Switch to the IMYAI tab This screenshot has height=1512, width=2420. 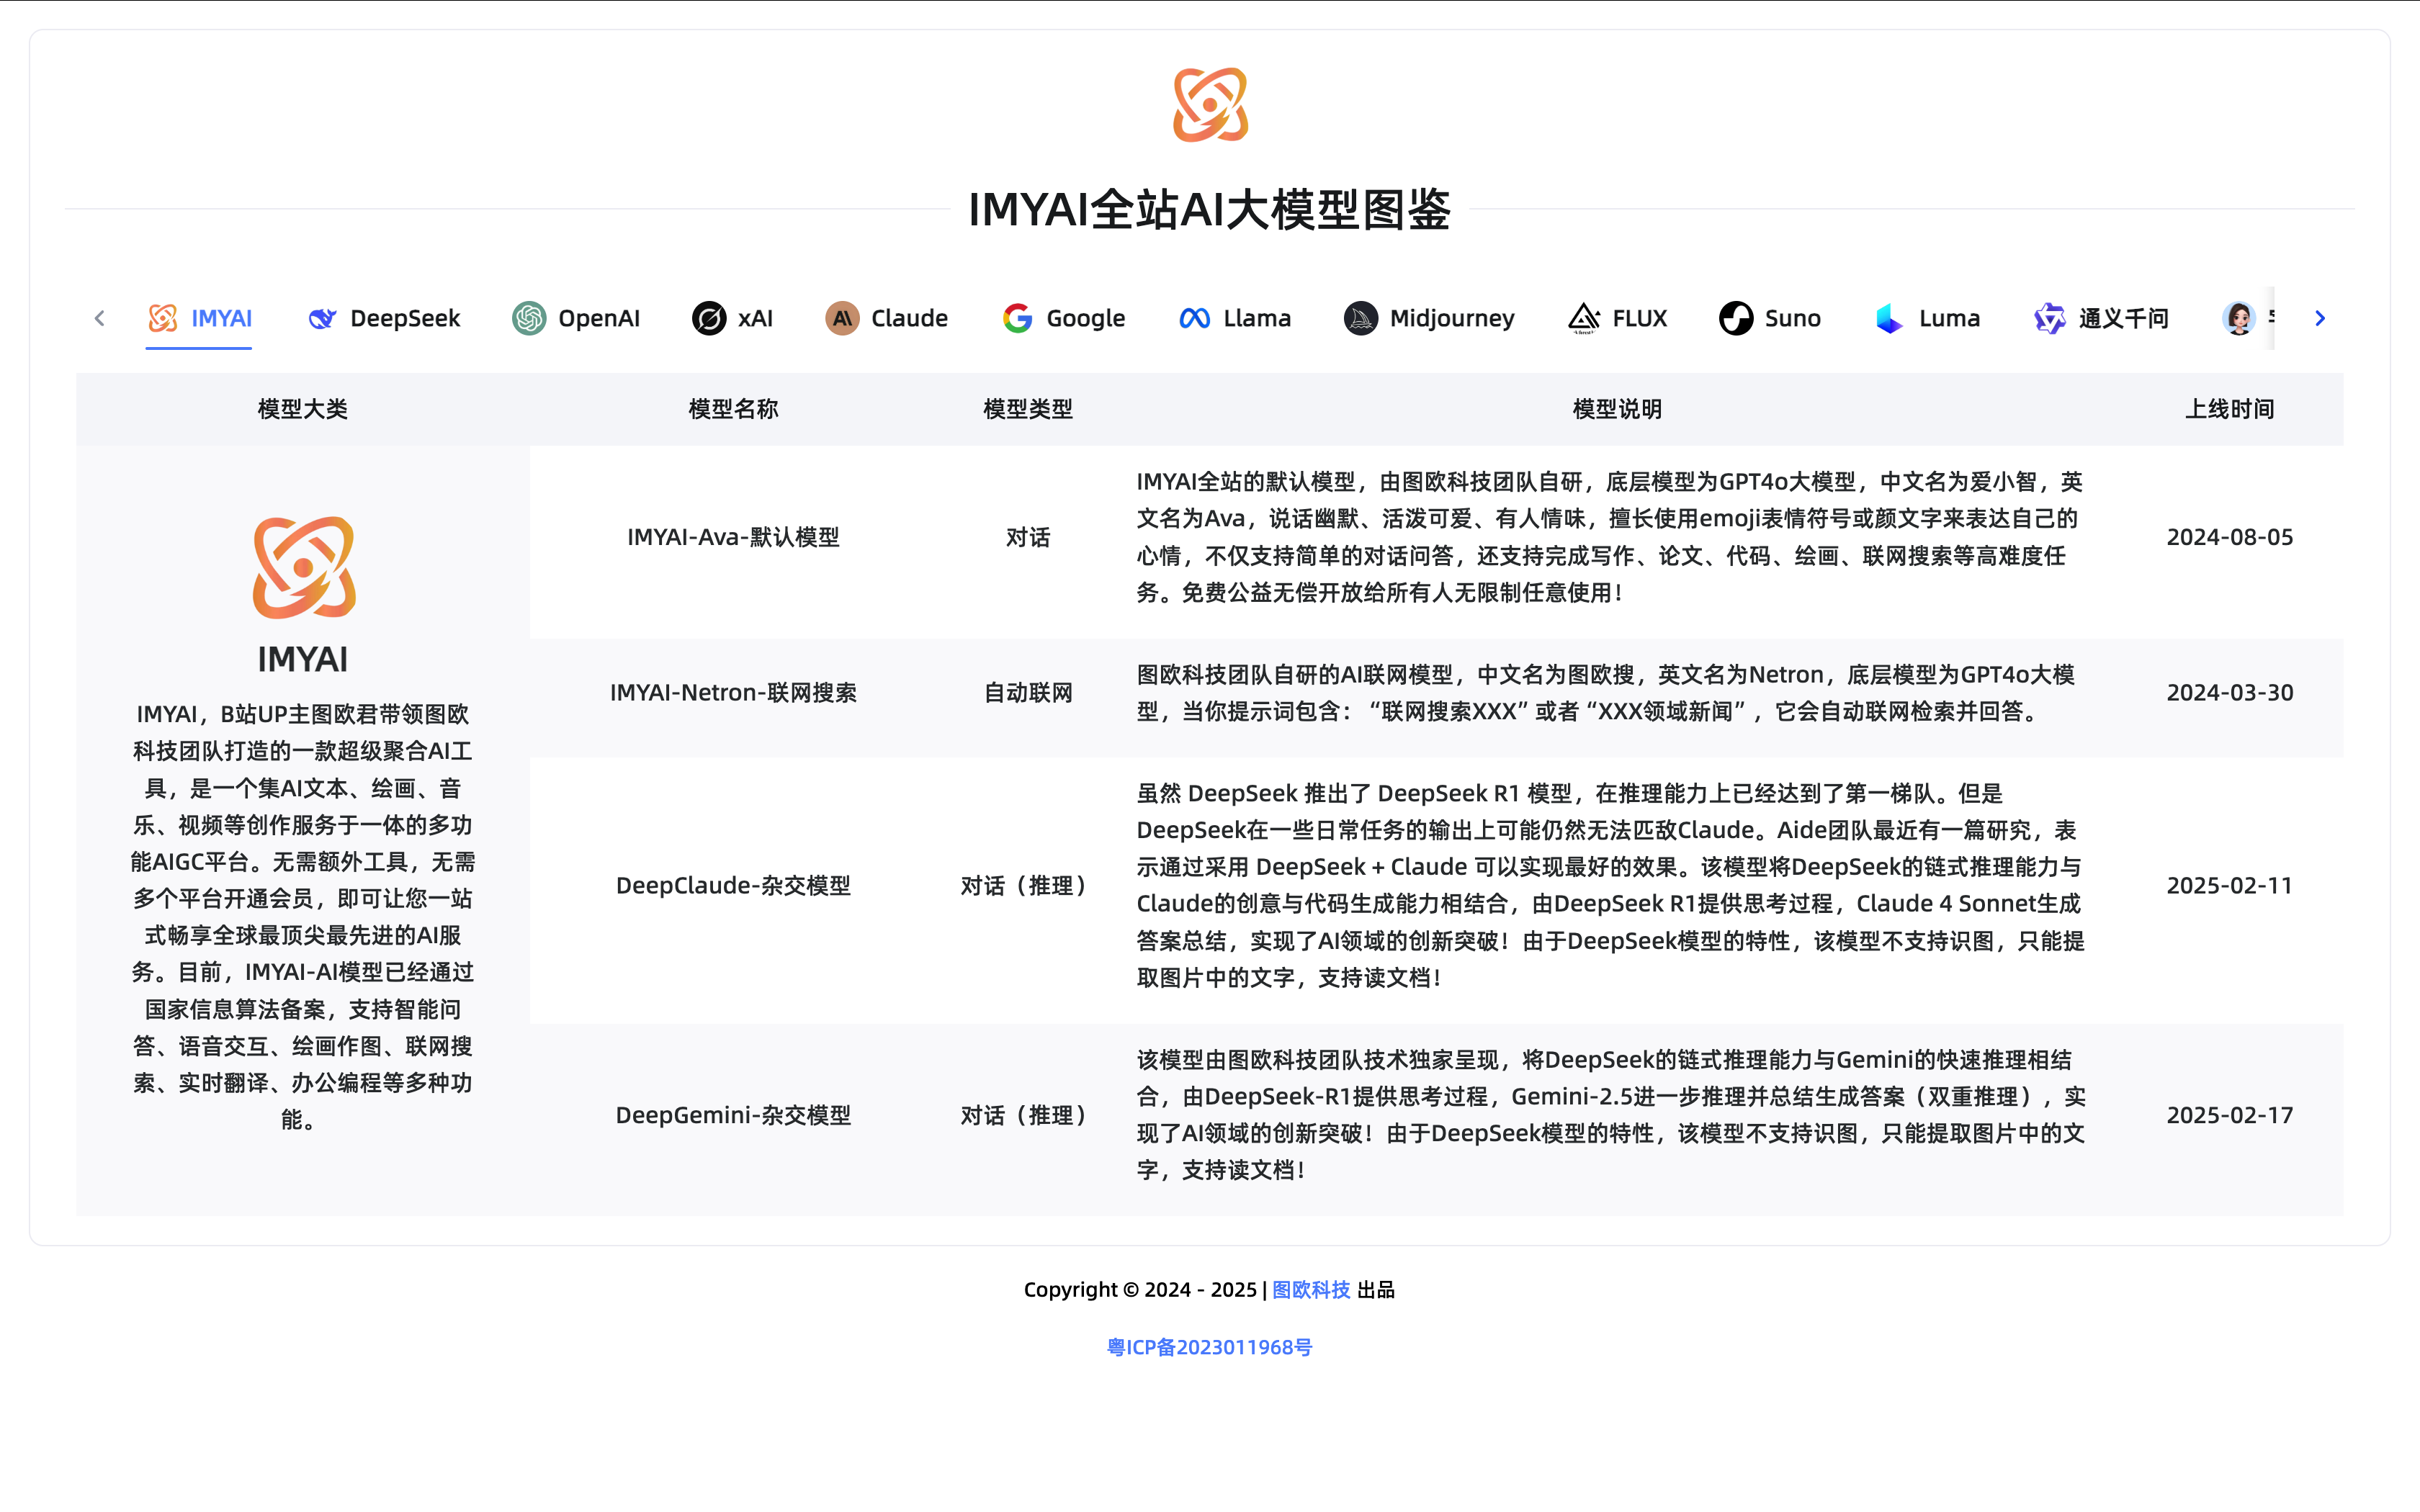point(199,318)
